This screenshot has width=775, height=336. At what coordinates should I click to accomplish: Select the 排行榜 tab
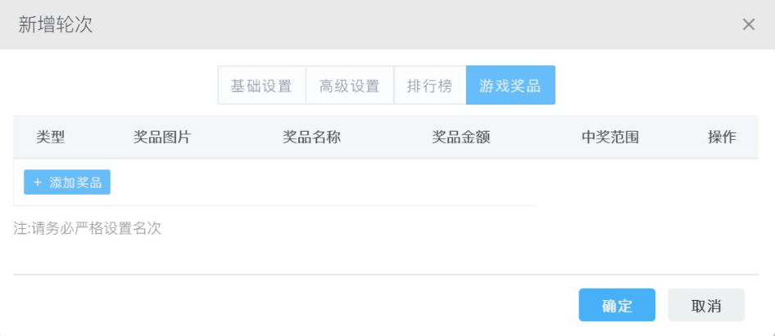(430, 85)
